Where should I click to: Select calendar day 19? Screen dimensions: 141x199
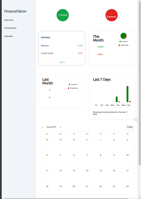[60, 186]
